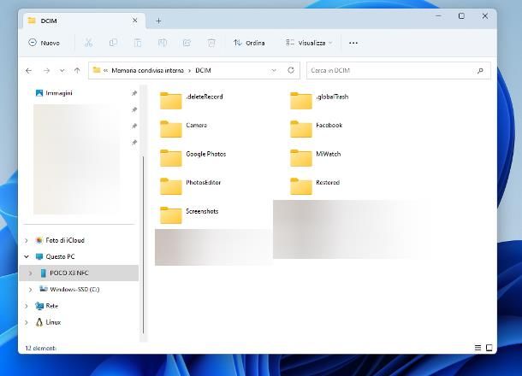The width and height of the screenshot is (522, 376).
Task: Click the Paste clipboard icon
Action: (138, 43)
